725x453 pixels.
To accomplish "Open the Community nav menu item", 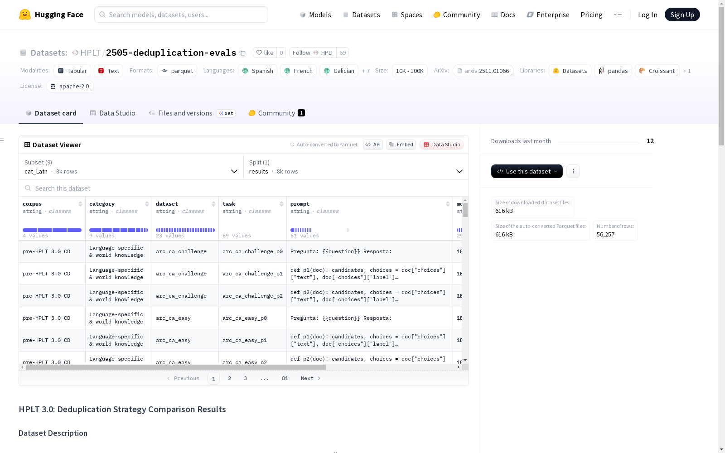I will click(457, 14).
